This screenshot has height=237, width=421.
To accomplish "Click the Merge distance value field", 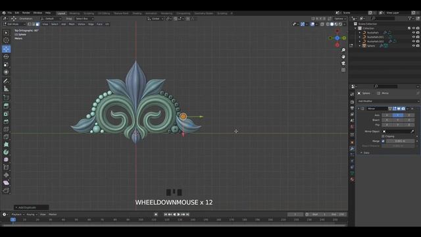I will pyautogui.click(x=400, y=141).
